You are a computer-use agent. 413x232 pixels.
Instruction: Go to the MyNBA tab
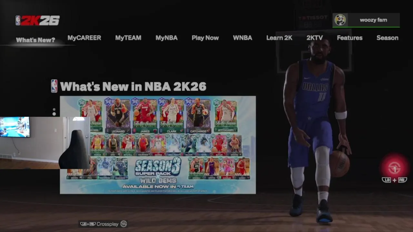[166, 38]
